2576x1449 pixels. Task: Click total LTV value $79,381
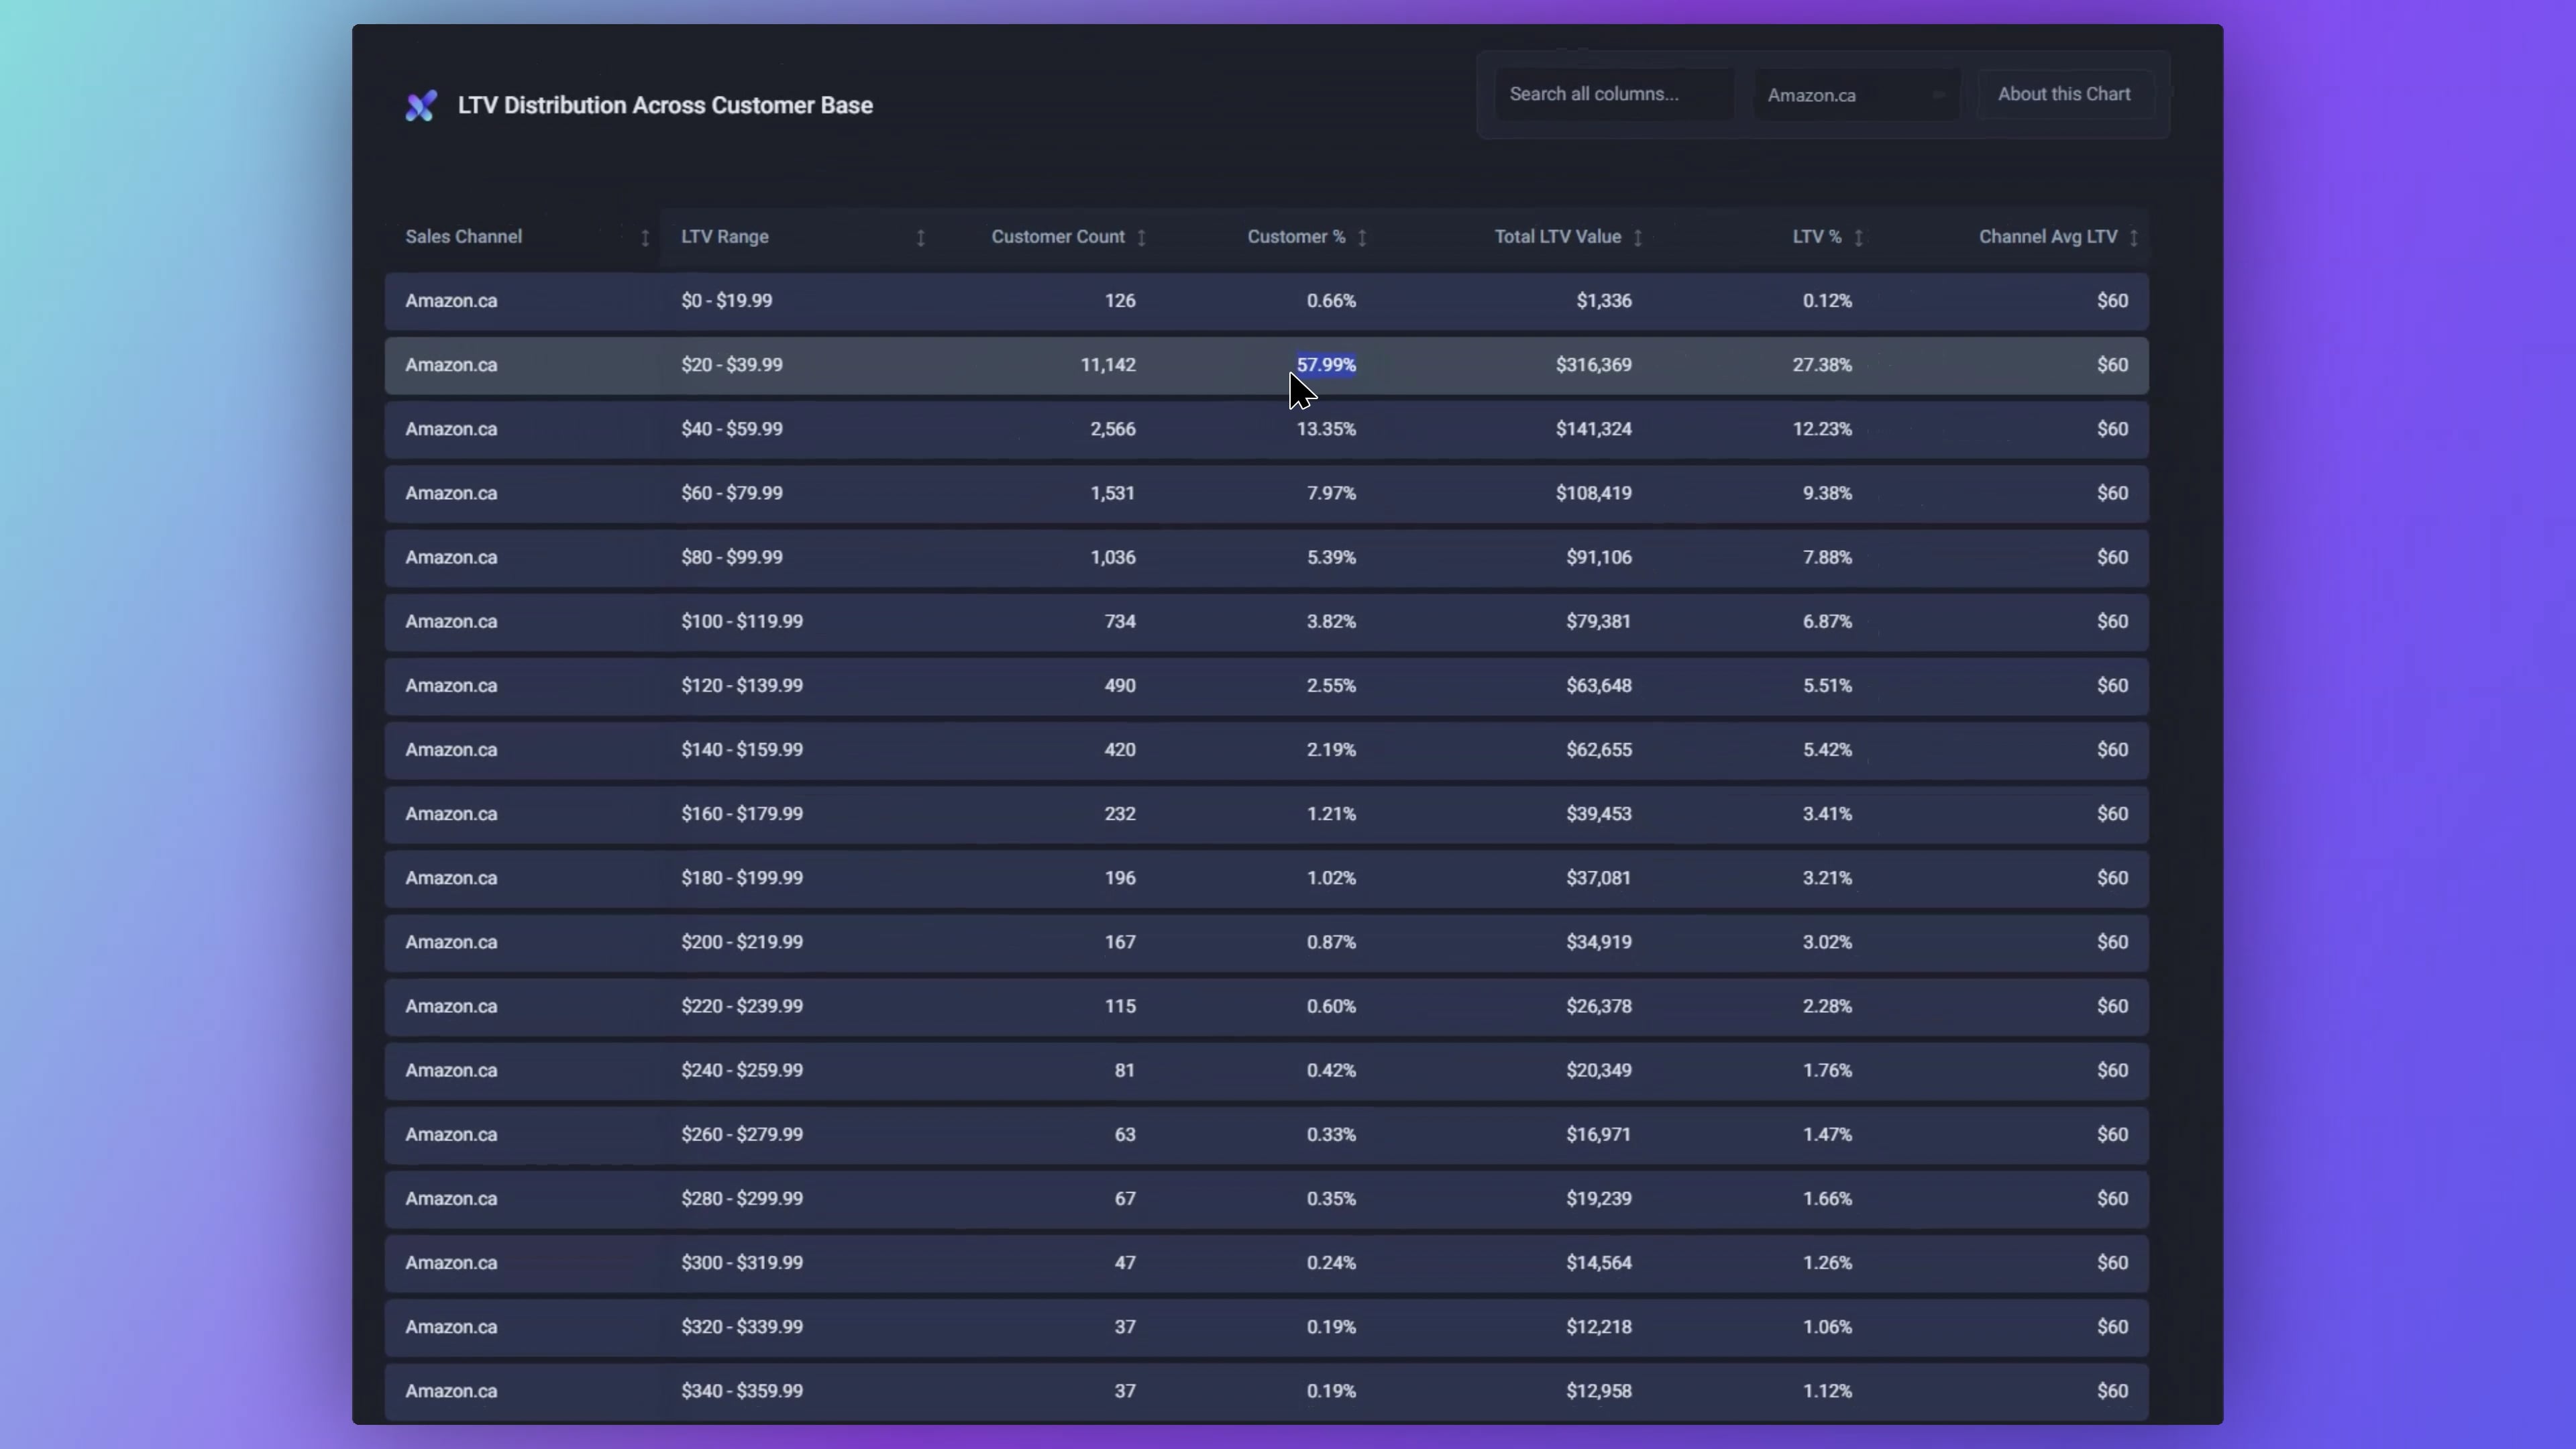click(1598, 621)
